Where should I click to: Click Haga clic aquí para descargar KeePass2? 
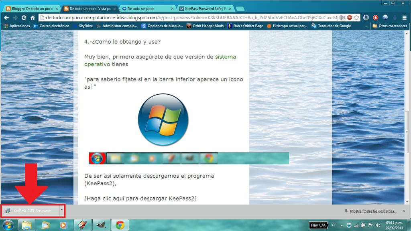point(140,198)
